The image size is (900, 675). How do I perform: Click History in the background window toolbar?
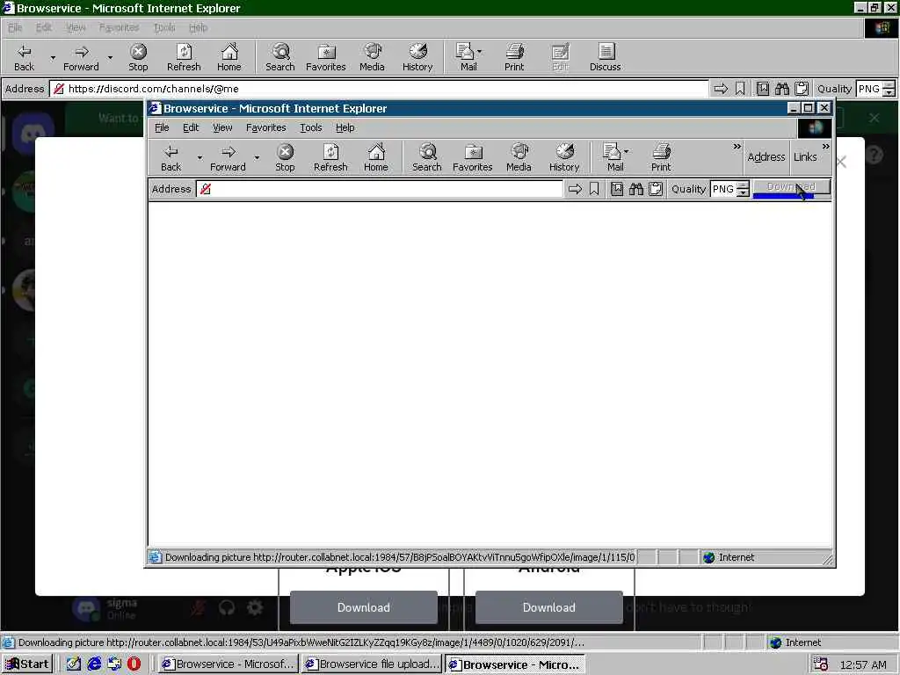pos(417,57)
